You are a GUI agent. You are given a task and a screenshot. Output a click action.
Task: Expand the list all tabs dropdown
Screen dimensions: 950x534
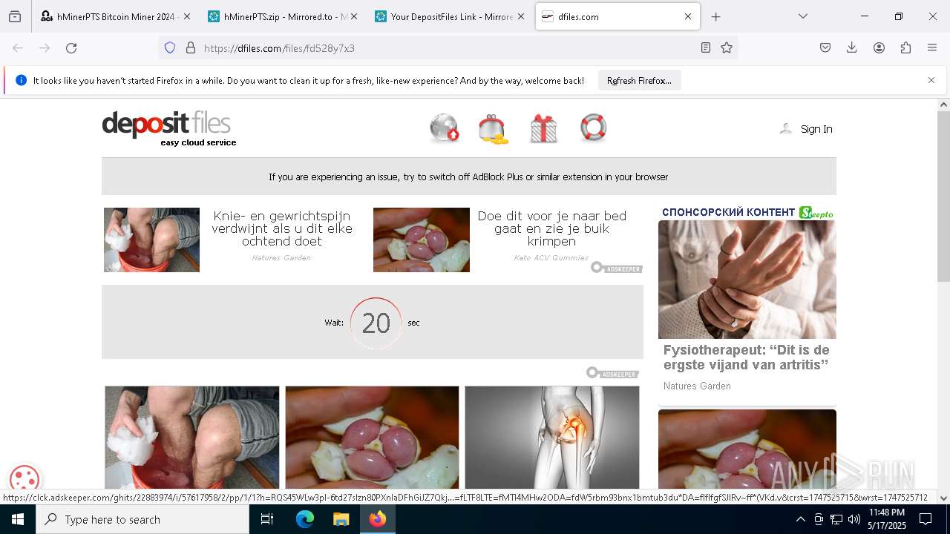[802, 16]
